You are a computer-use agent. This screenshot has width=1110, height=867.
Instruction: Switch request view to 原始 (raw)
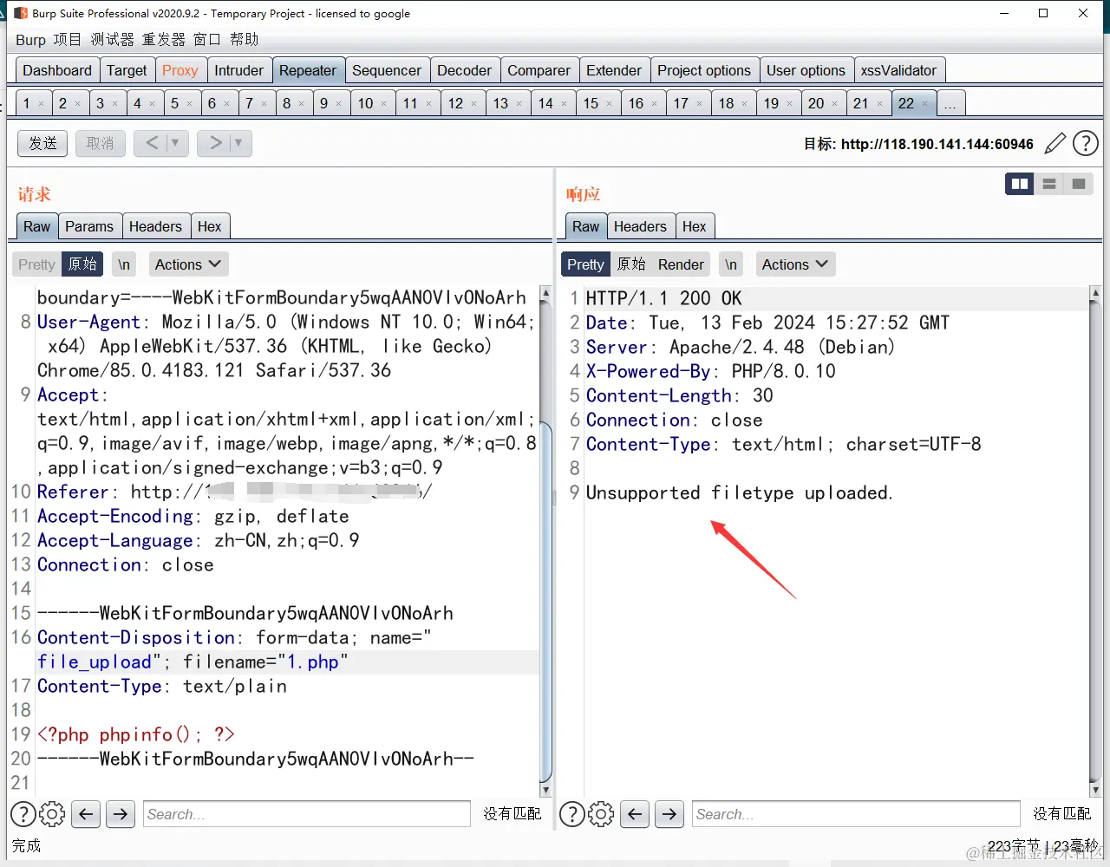coord(82,264)
